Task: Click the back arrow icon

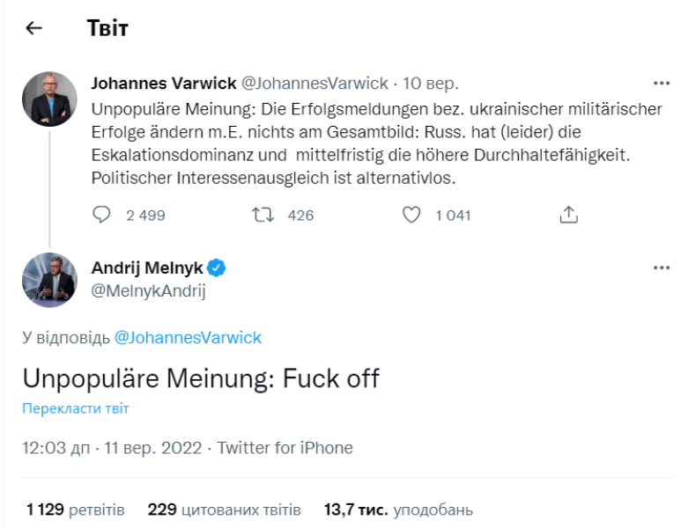Action: coord(33,28)
